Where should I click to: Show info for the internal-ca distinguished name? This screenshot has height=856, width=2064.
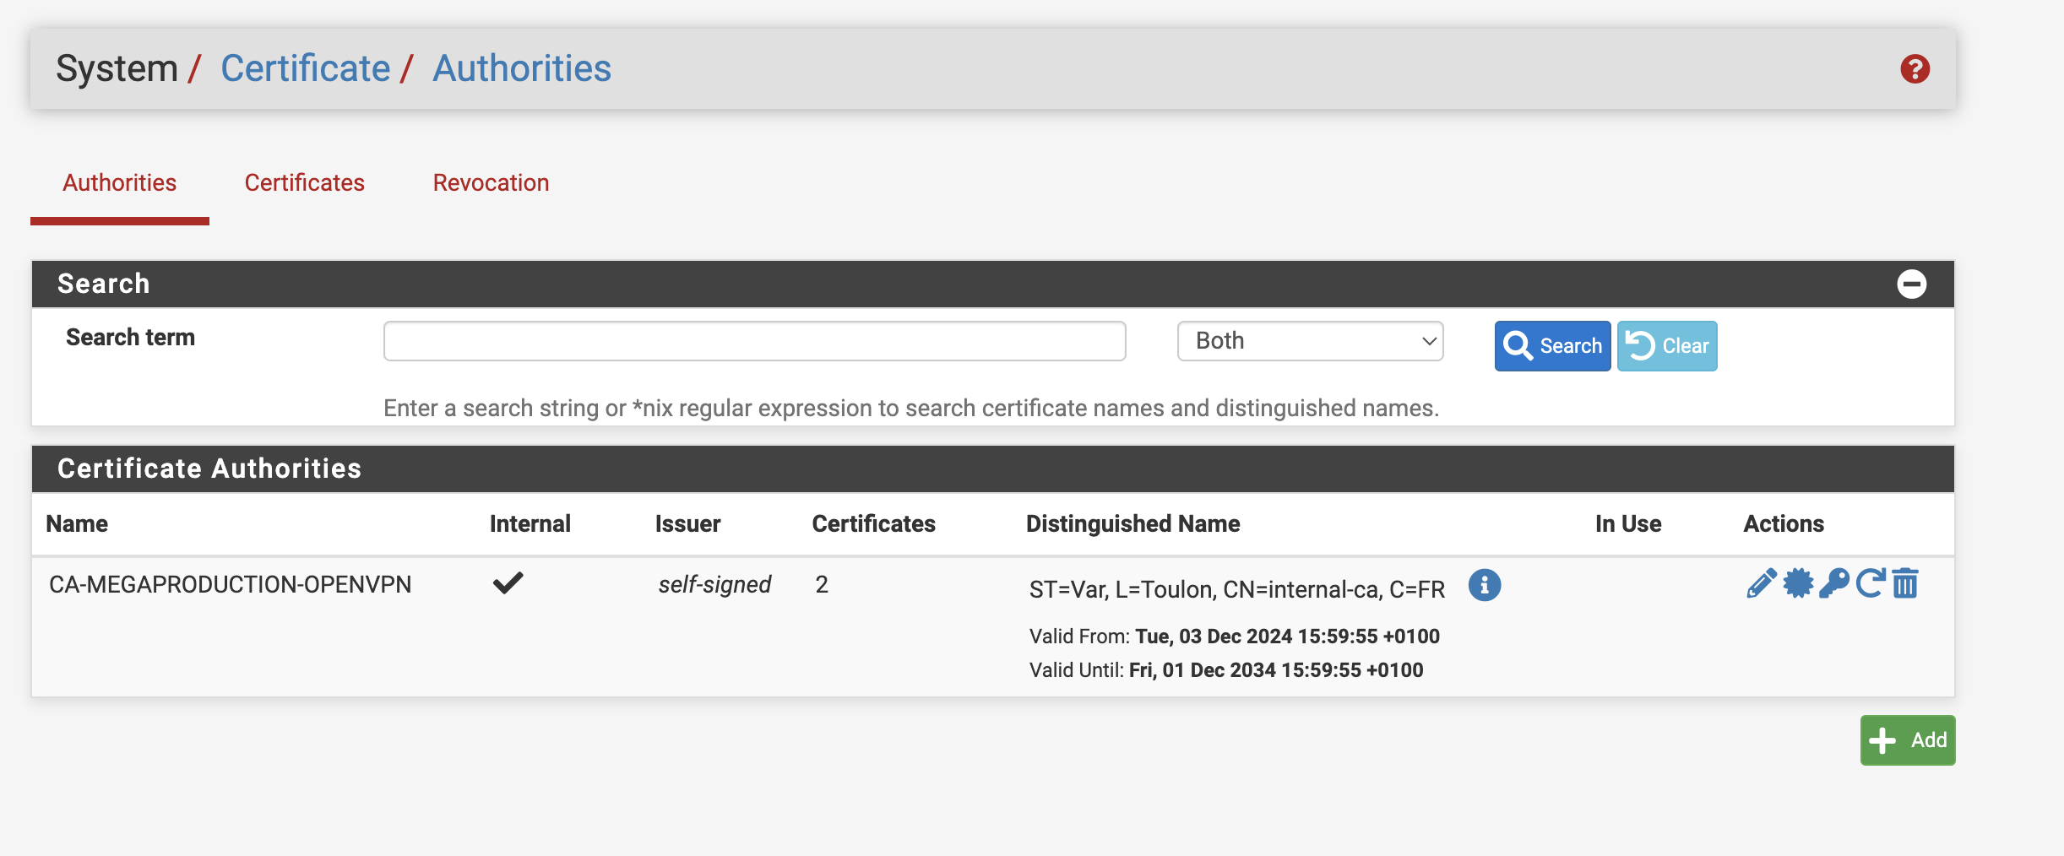[x=1484, y=585]
